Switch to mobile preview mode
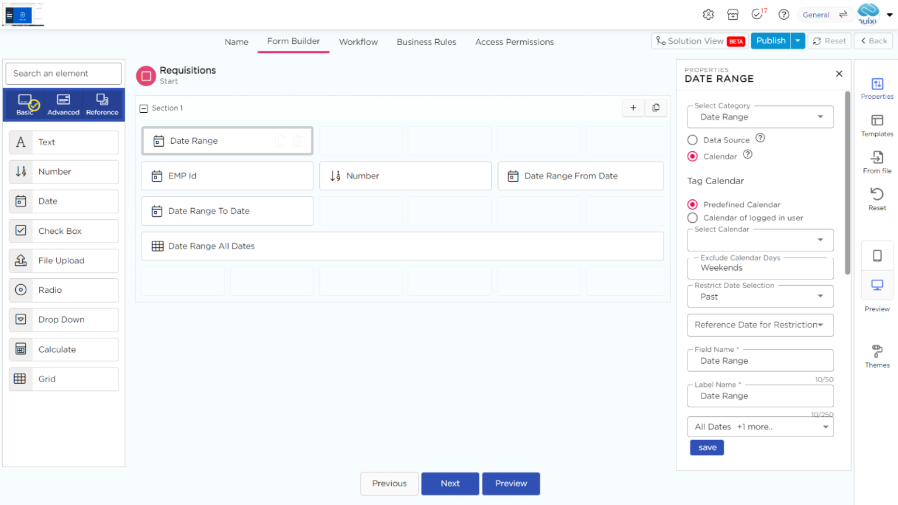This screenshot has height=505, width=898. [x=876, y=255]
